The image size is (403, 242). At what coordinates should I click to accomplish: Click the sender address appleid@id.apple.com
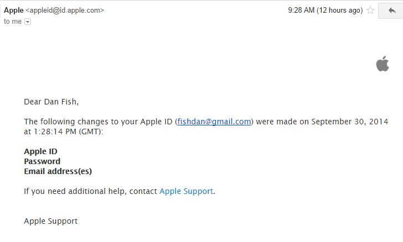pos(65,10)
